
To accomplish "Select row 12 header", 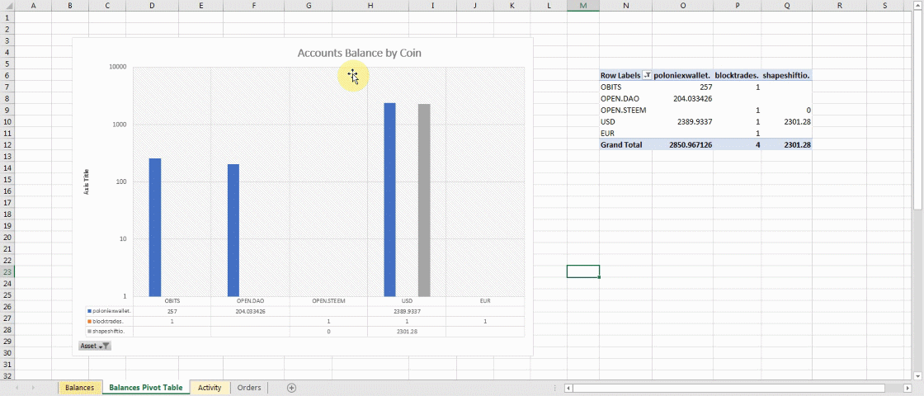I will (x=7, y=144).
